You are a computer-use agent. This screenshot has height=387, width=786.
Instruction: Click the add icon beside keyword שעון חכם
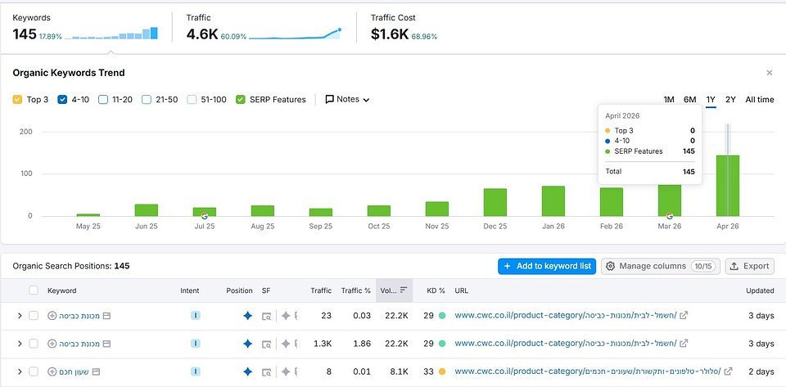click(52, 372)
